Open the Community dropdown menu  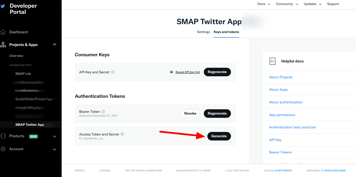pyautogui.click(x=287, y=4)
